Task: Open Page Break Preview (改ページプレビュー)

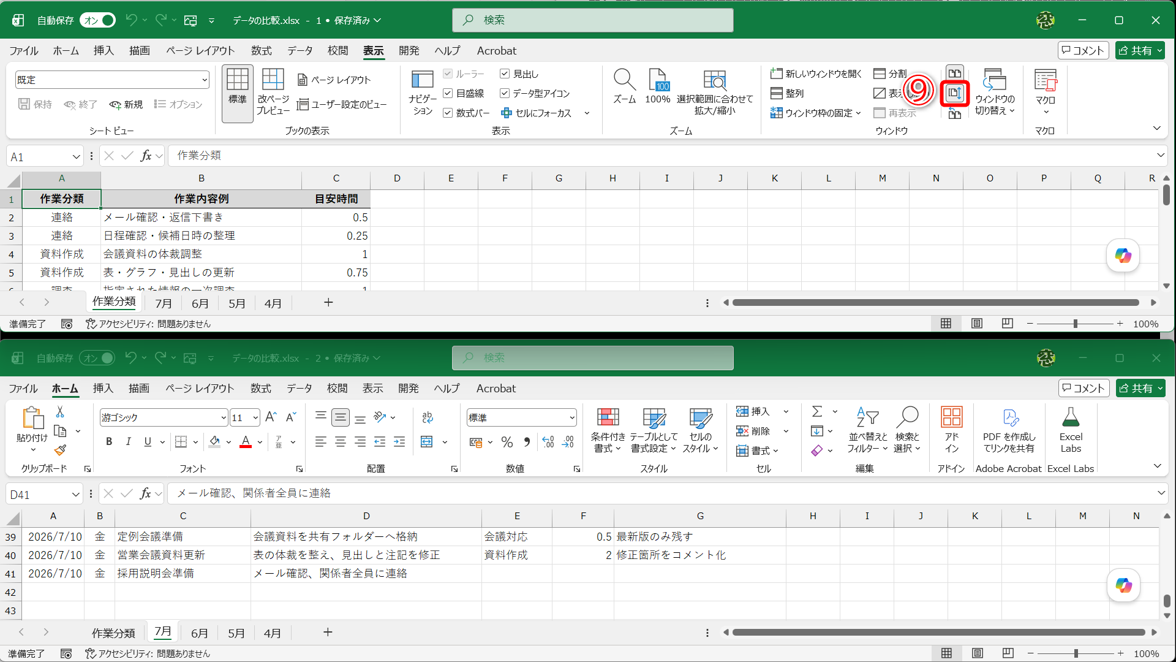Action: click(273, 92)
